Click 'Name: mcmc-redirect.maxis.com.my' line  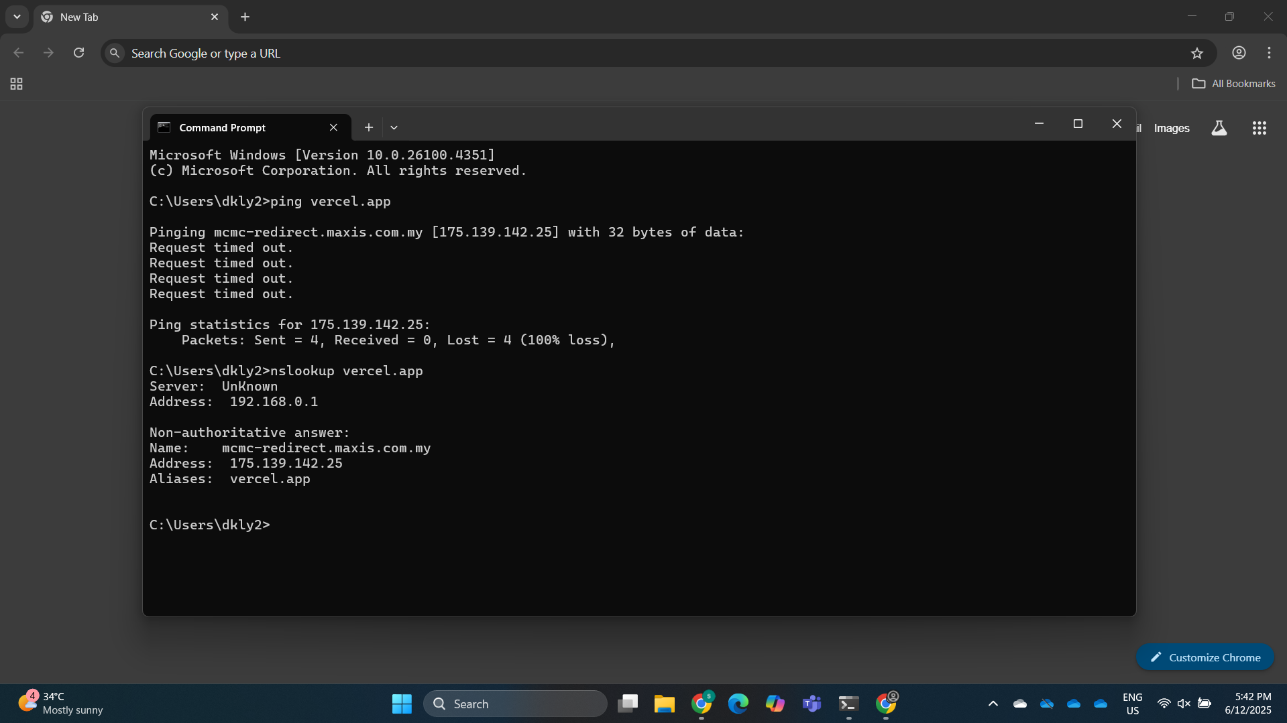tap(290, 448)
